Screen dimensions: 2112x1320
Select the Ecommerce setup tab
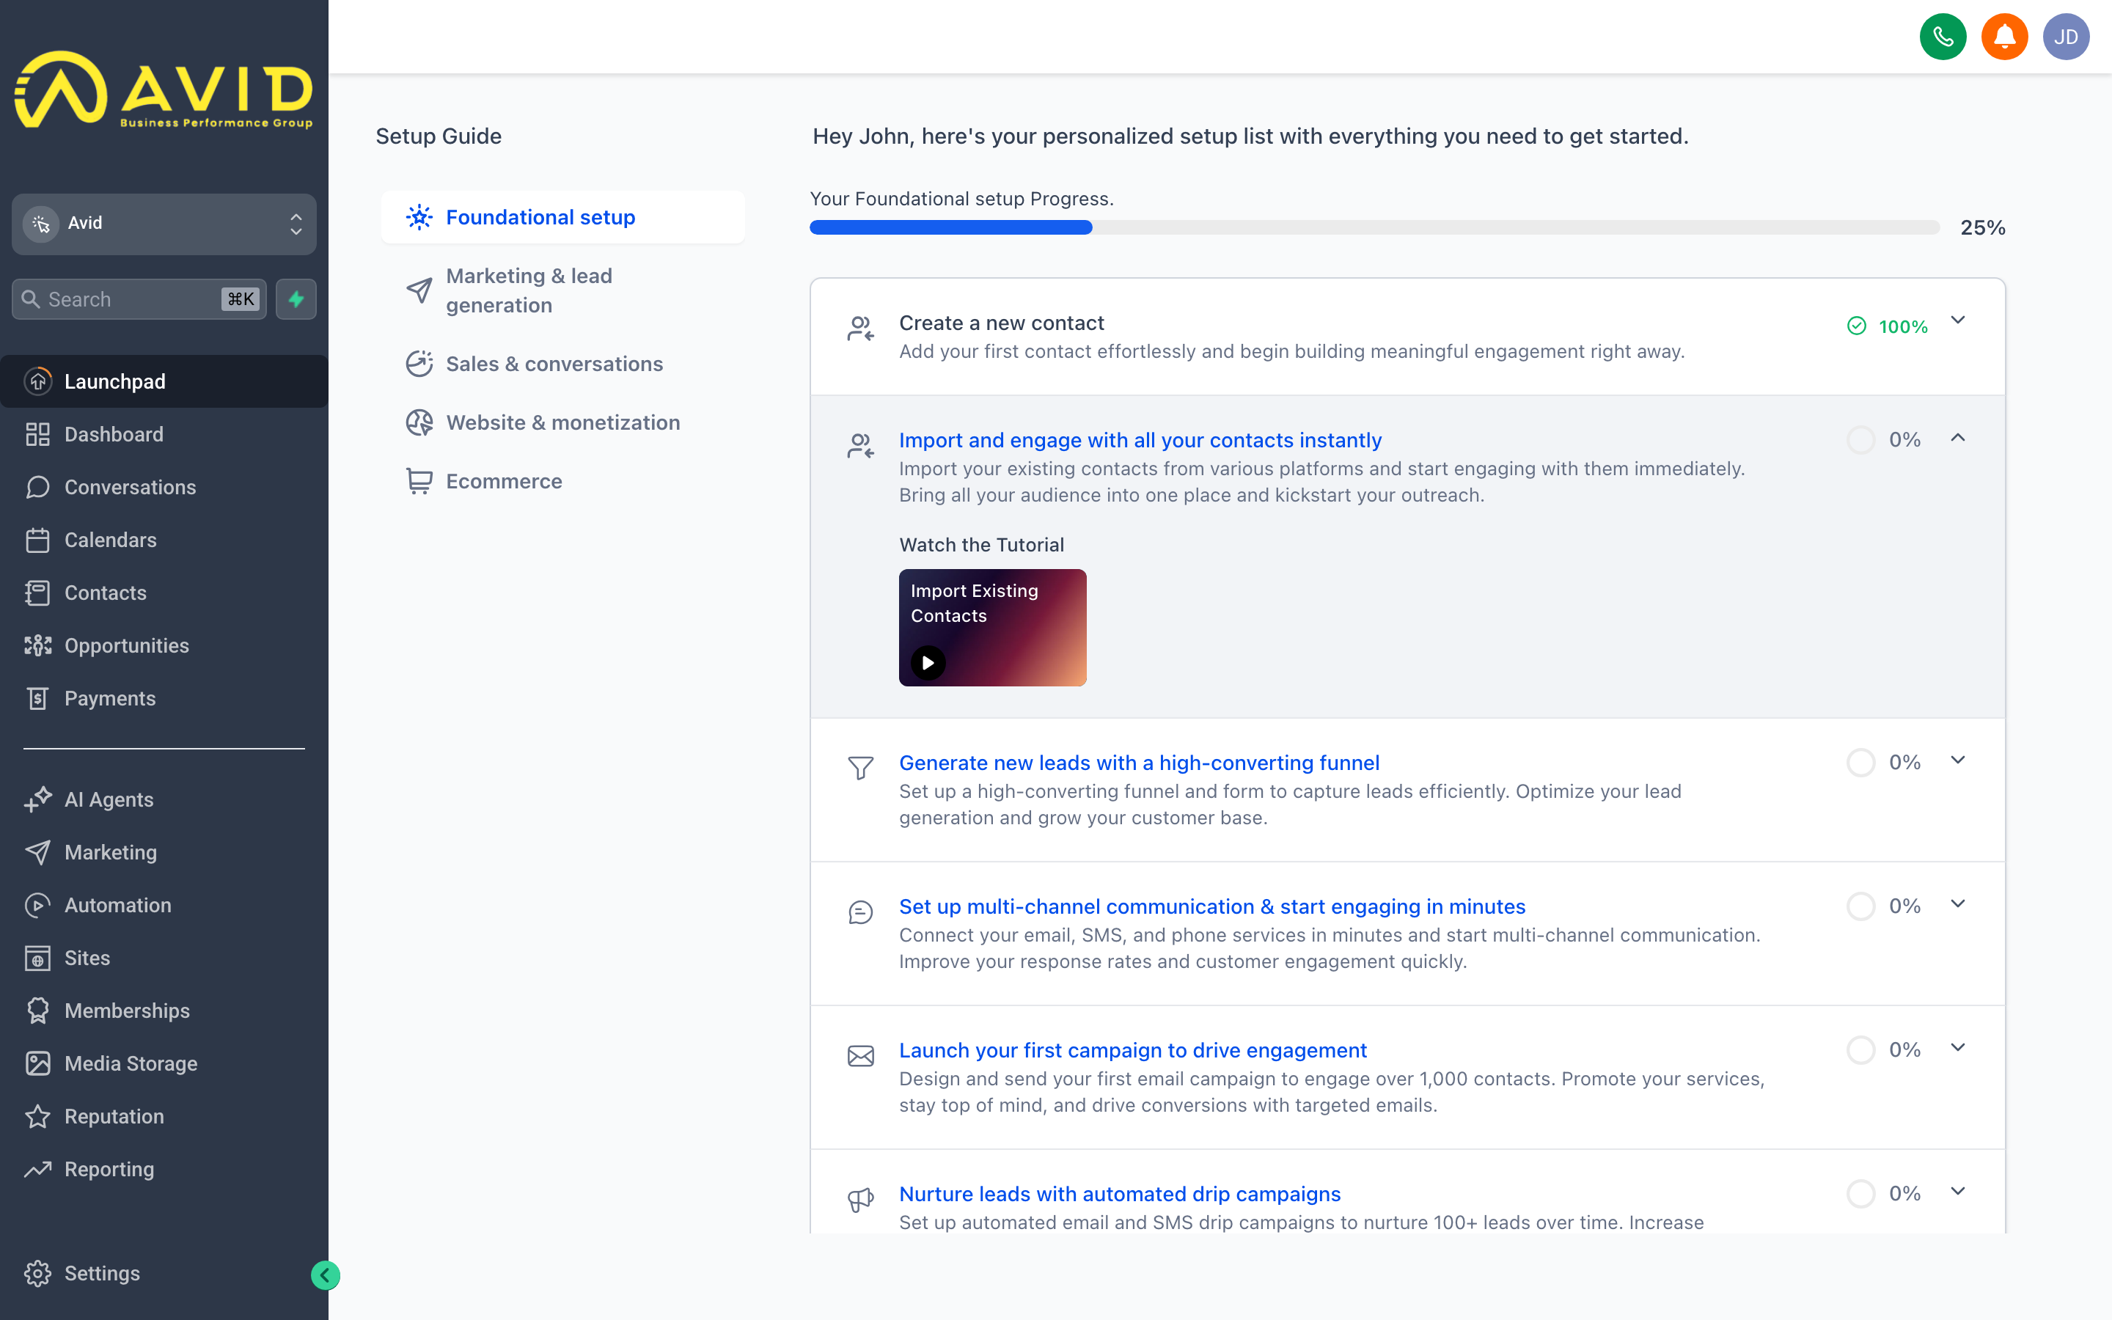tap(563, 481)
